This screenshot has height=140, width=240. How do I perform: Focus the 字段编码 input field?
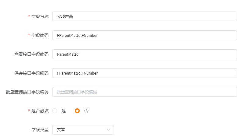(x=144, y=35)
